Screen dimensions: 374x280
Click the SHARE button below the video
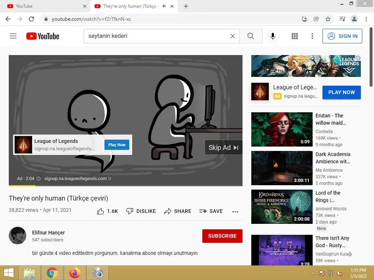pos(178,211)
